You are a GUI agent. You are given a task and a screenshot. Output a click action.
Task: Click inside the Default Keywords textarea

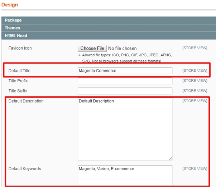point(125,176)
